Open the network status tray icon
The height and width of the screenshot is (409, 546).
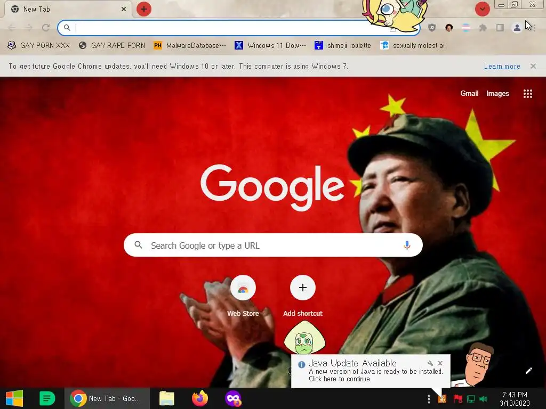[471, 399]
